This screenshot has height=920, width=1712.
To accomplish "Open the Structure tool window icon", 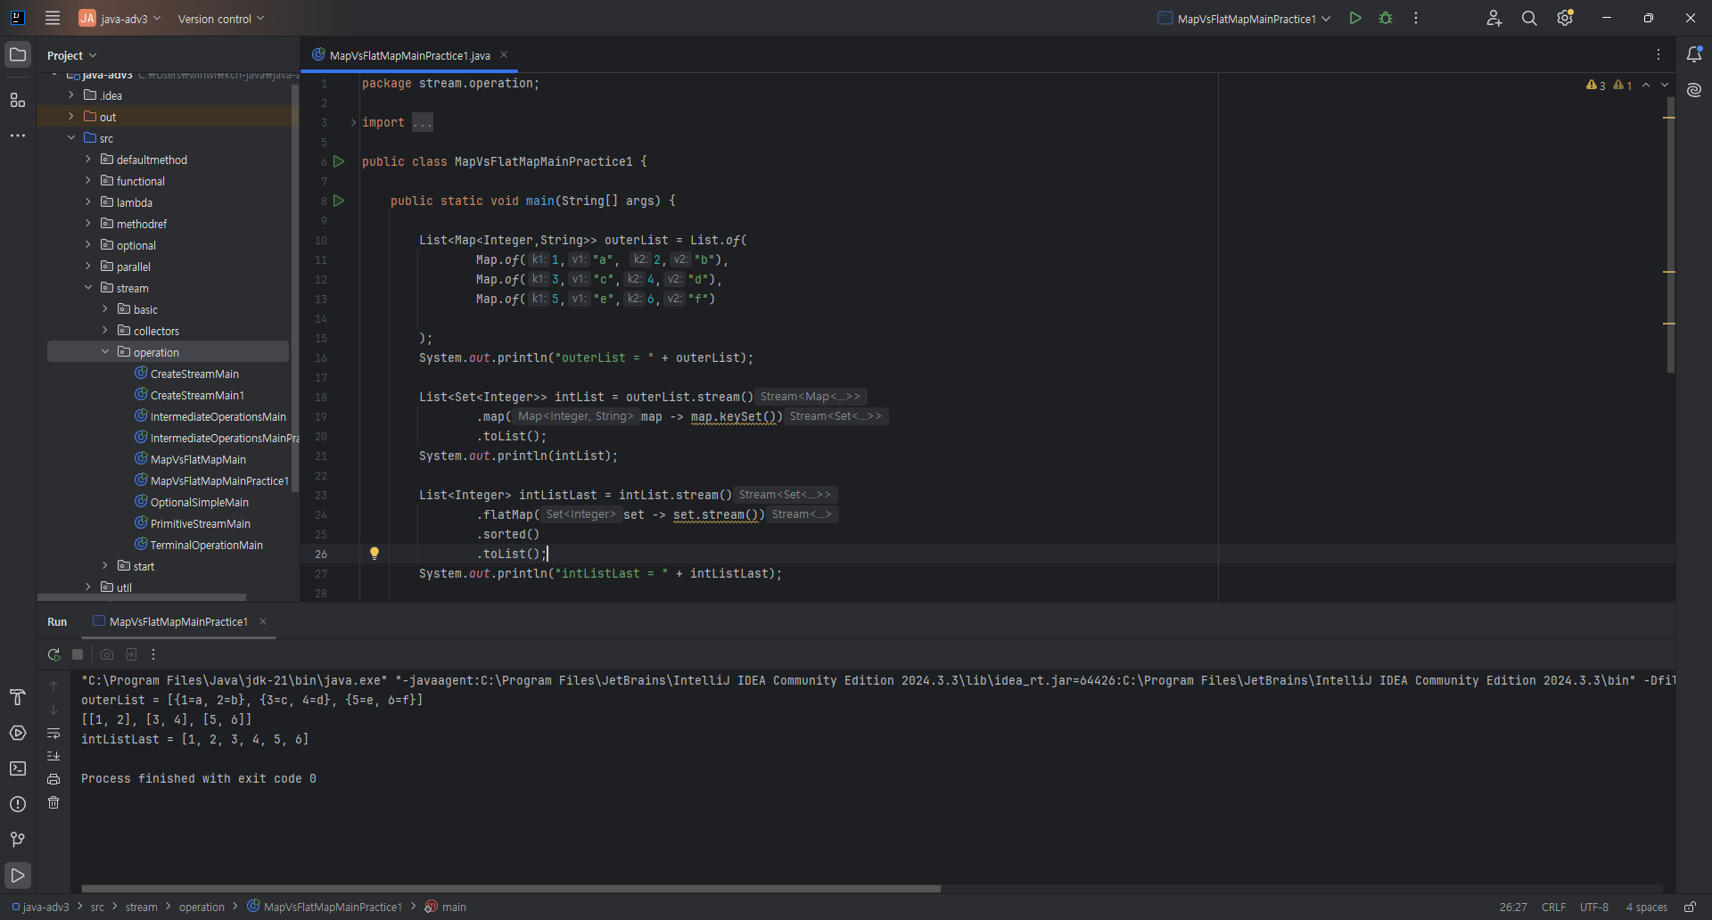I will [18, 100].
